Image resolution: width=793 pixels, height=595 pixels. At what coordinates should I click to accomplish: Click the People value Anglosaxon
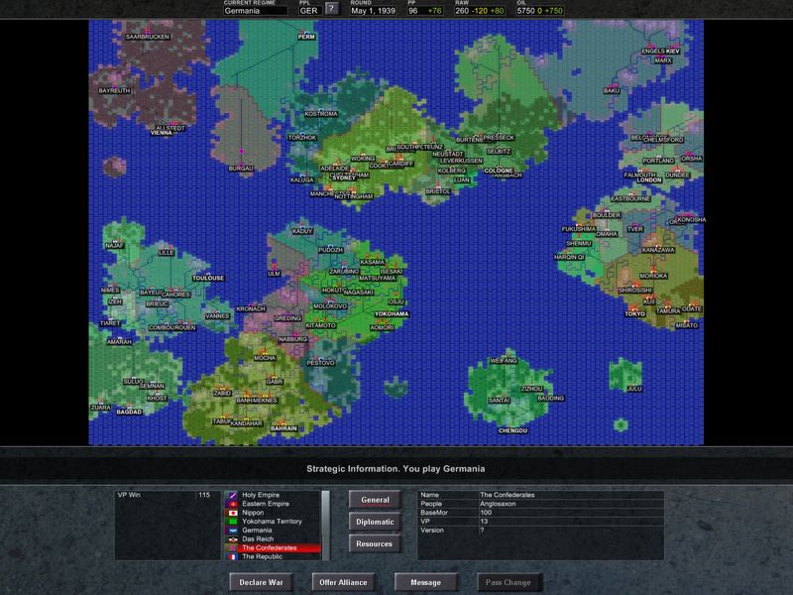pos(498,504)
